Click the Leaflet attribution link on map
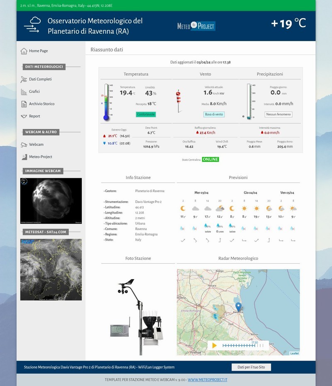 294,353
